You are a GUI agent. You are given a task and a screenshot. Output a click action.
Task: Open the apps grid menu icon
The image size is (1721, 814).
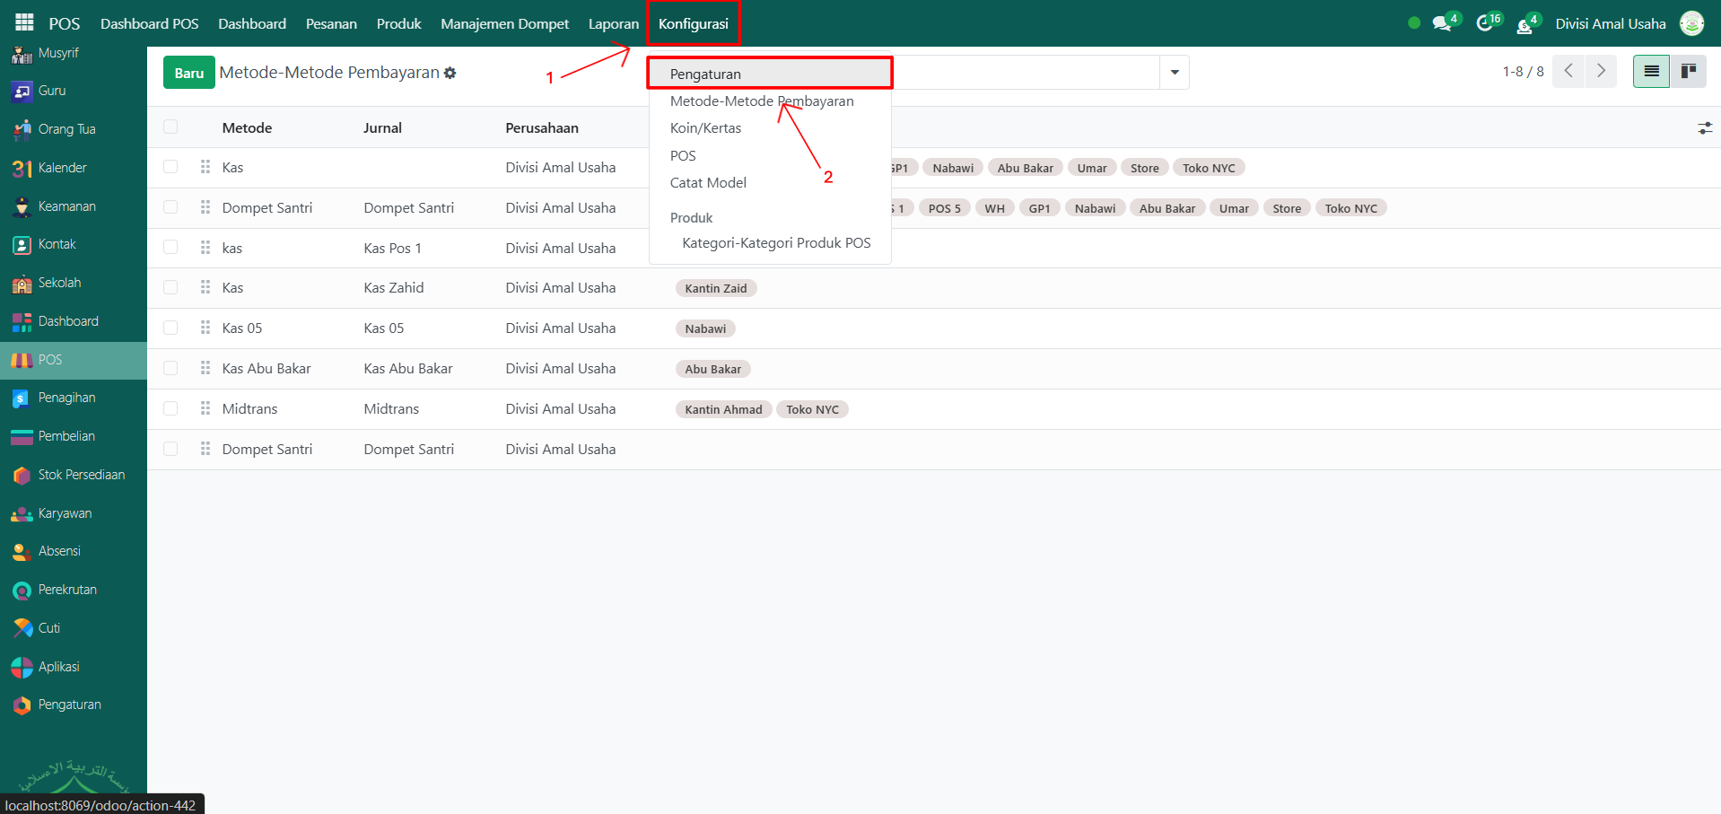tap(24, 22)
